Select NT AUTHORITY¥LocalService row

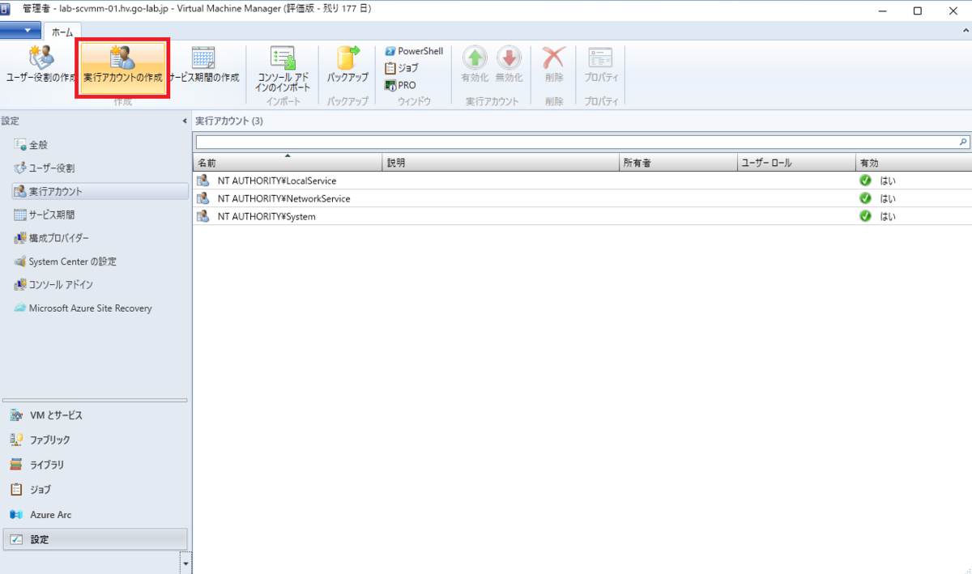pos(582,181)
